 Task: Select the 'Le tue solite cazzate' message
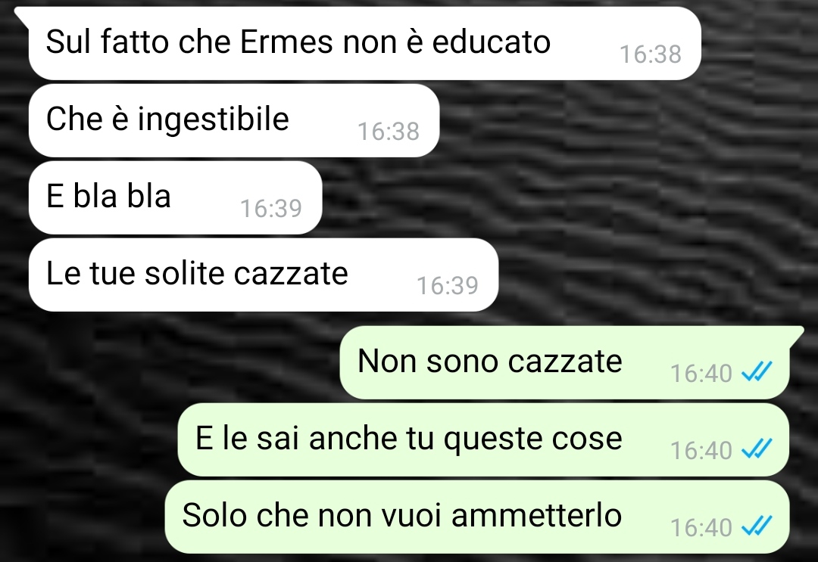point(264,275)
